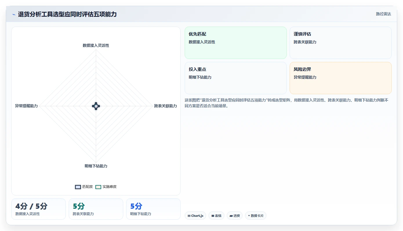Click the blue 5分 明细下钻能力 stat

153,209
